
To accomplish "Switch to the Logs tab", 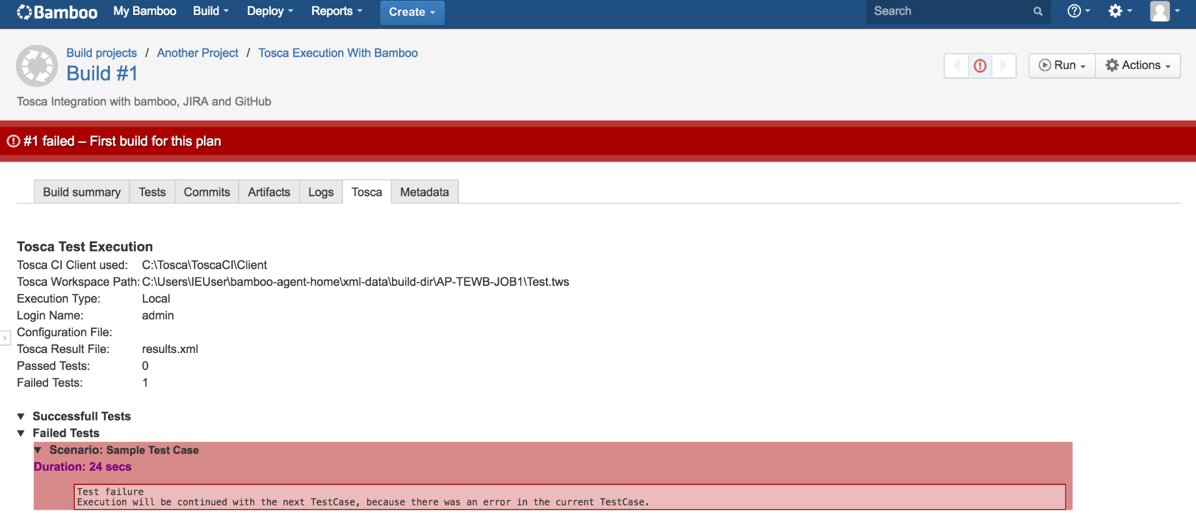I will click(321, 192).
